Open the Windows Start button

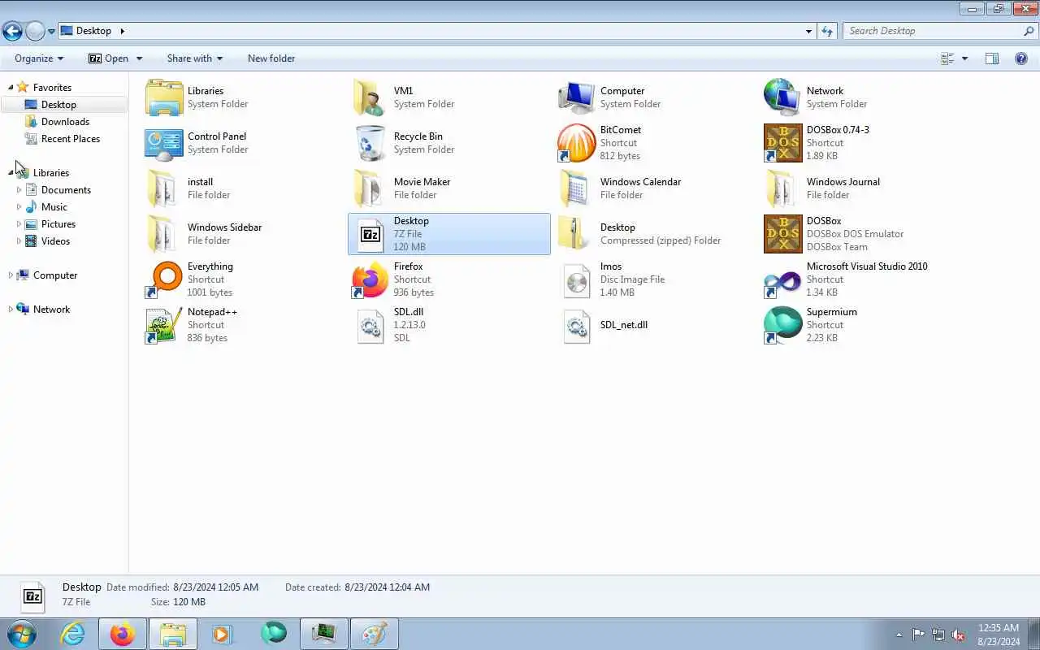[x=22, y=634]
